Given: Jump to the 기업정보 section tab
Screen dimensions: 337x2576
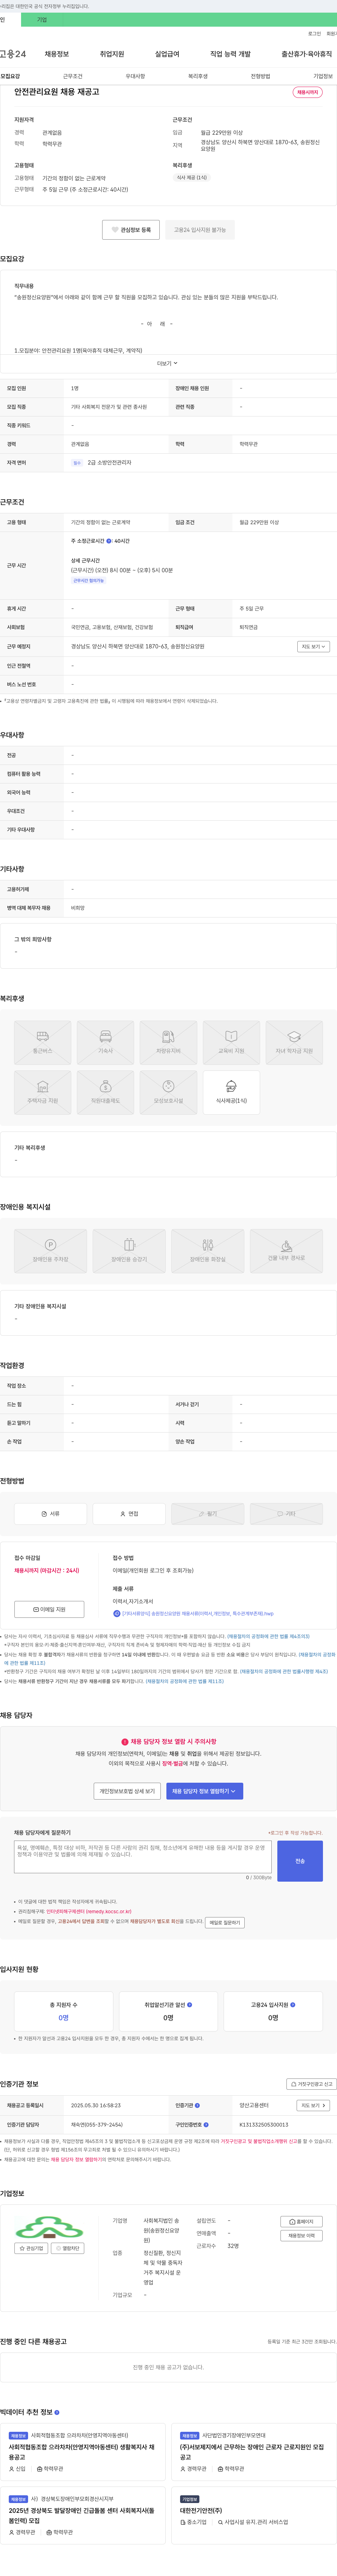Looking at the screenshot, I should coord(323,76).
